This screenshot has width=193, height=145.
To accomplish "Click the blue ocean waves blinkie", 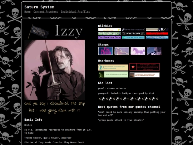I will (157, 38).
